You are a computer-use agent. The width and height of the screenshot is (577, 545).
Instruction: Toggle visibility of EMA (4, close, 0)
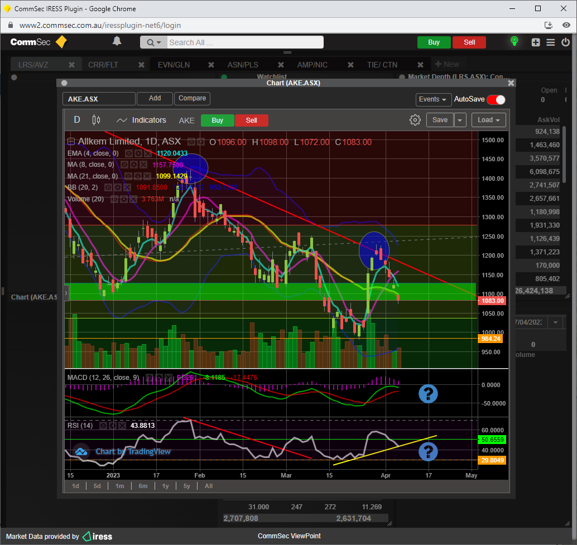click(x=129, y=153)
